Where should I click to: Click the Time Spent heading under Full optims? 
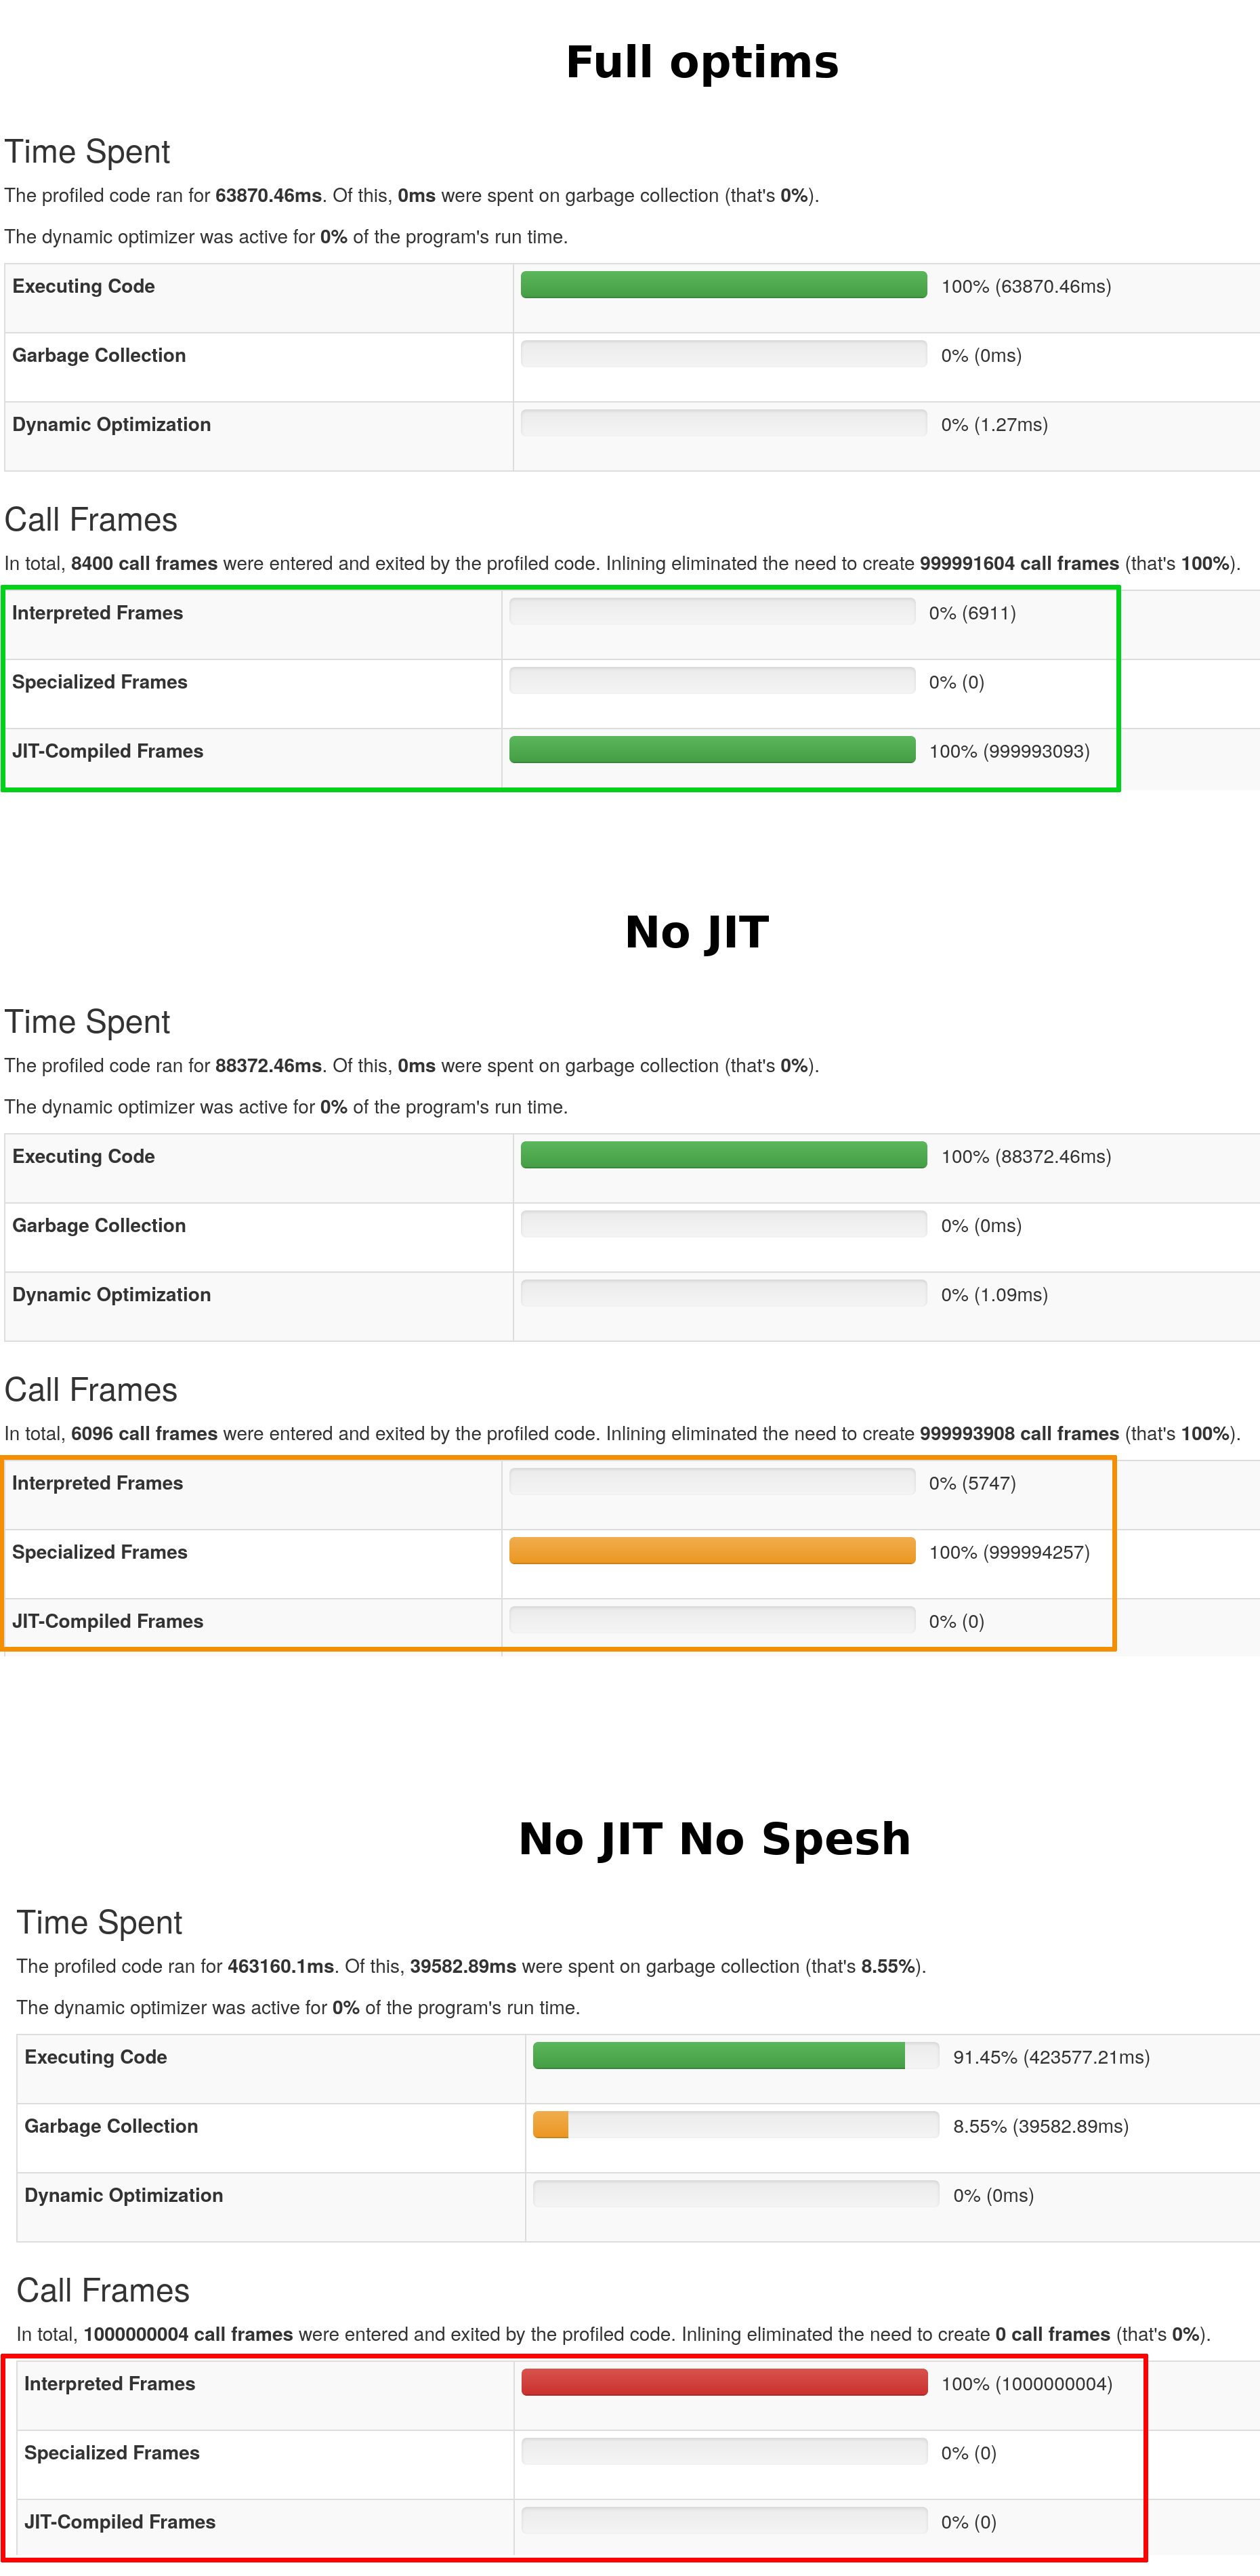tap(87, 152)
